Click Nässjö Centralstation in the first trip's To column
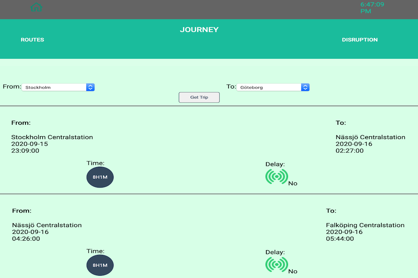The width and height of the screenshot is (418, 278). click(370, 137)
